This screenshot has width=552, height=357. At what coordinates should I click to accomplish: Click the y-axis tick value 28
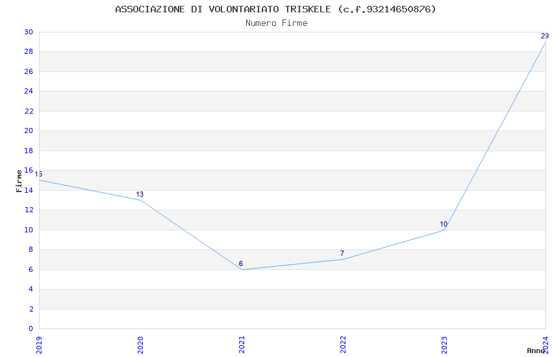29,52
